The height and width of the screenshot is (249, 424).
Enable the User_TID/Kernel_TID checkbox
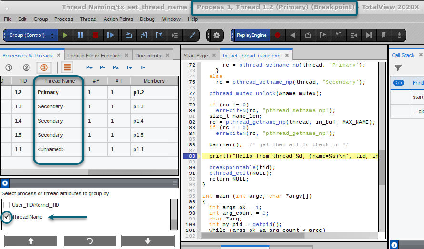pyautogui.click(x=7, y=205)
